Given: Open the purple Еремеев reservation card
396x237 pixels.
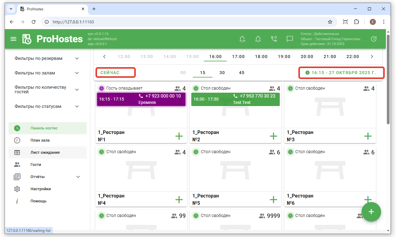Looking at the screenshot, I should (x=141, y=99).
